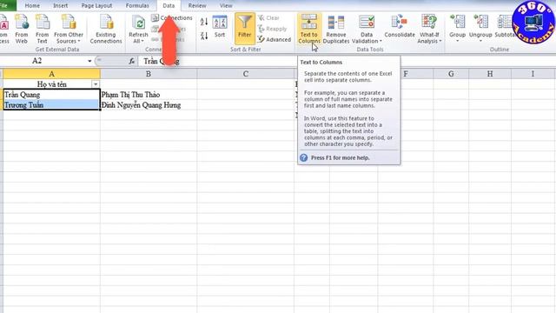
Task: Switch to the Home tab
Action: 32,6
